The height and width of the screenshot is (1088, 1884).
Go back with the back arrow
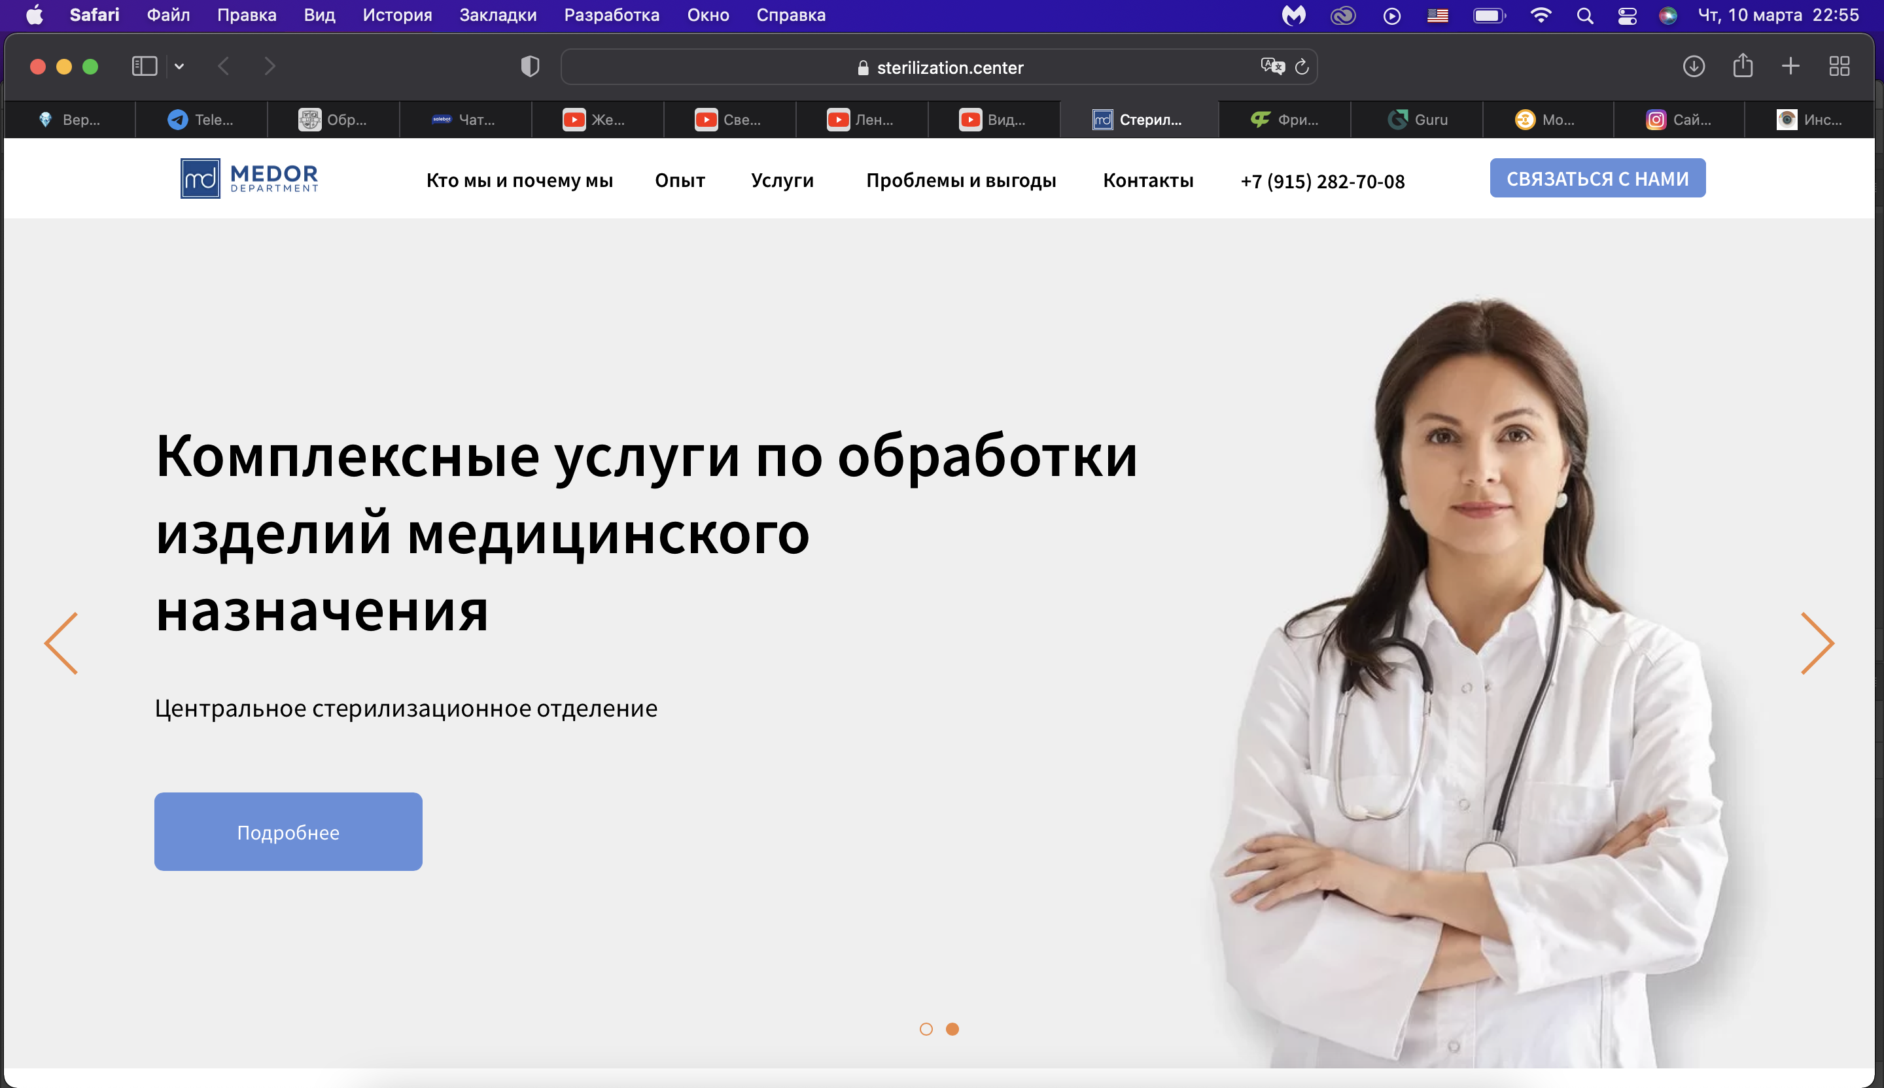[x=224, y=67]
